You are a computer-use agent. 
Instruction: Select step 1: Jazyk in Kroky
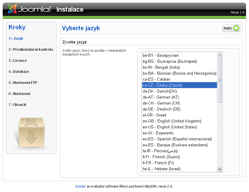16,39
